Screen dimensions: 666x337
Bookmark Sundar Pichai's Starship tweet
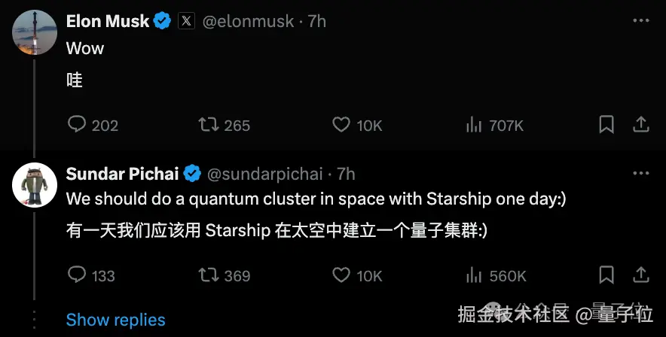click(606, 275)
